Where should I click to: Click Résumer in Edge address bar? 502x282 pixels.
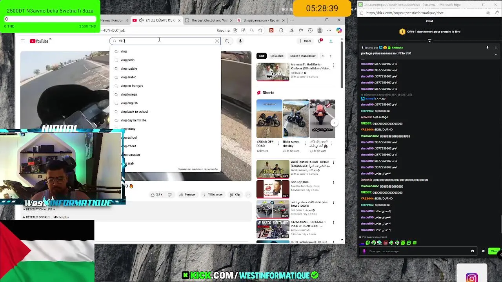coord(224,30)
